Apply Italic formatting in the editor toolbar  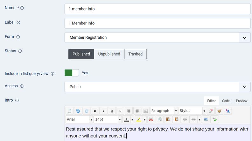[x=103, y=111]
